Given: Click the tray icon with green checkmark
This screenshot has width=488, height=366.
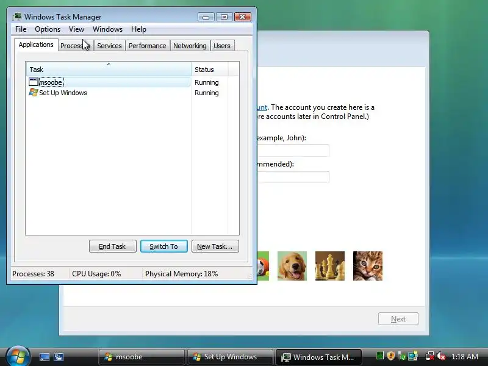Looking at the screenshot, I should click(x=402, y=356).
